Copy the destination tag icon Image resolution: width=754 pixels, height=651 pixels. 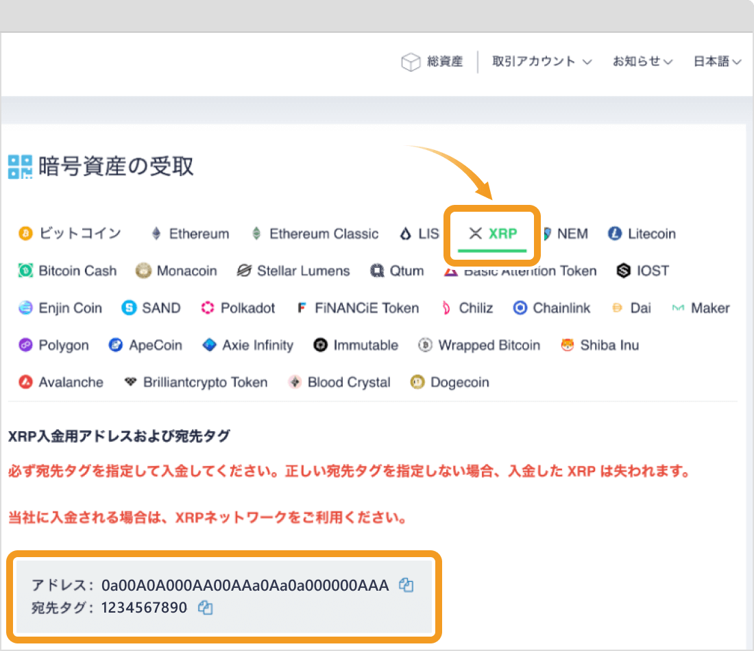click(x=205, y=608)
